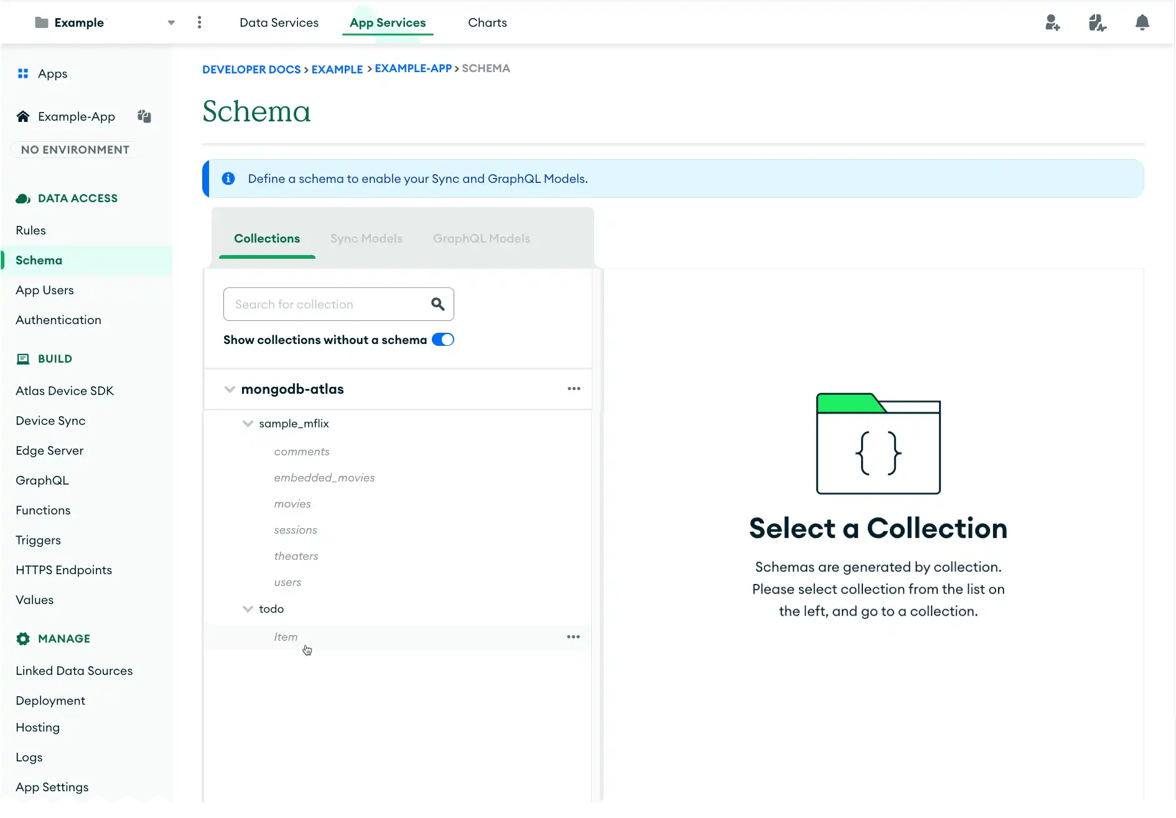Click the Data Access cloud icon
The image size is (1176, 818).
point(23,198)
